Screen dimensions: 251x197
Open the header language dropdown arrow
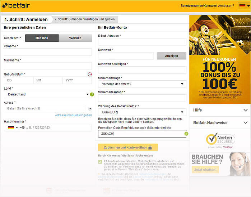point(248,6)
